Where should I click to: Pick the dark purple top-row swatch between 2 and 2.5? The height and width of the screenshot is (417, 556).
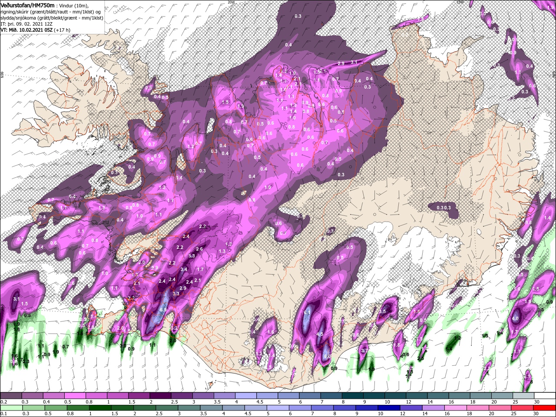[x=160, y=396]
